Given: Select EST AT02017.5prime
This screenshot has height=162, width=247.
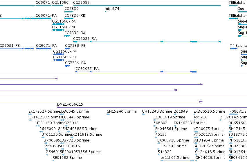Looking at the screenshot, I should [209, 135].
